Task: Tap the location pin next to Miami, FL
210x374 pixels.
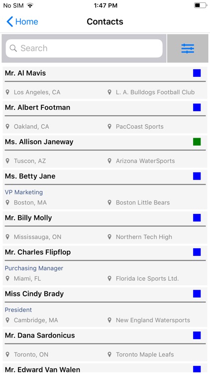Action: [x=7, y=278]
